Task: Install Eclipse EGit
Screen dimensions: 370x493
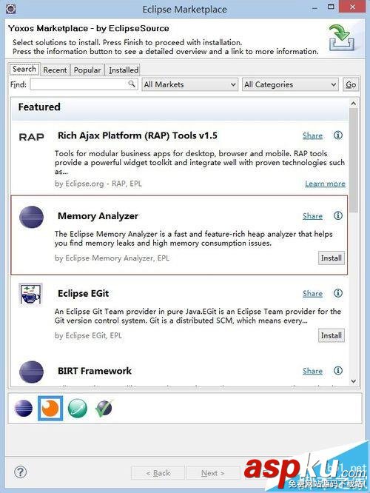Action: (x=332, y=335)
